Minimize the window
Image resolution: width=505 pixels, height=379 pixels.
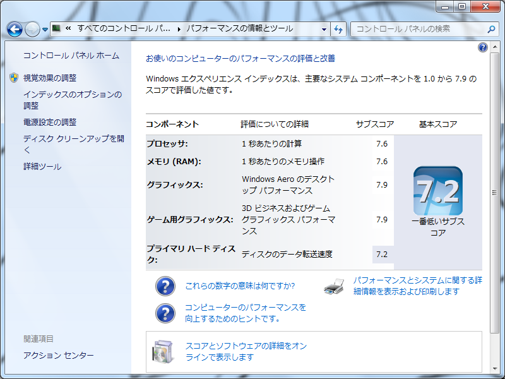445,7
